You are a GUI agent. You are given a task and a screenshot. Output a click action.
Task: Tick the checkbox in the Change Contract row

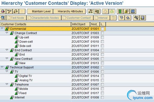[102, 33]
